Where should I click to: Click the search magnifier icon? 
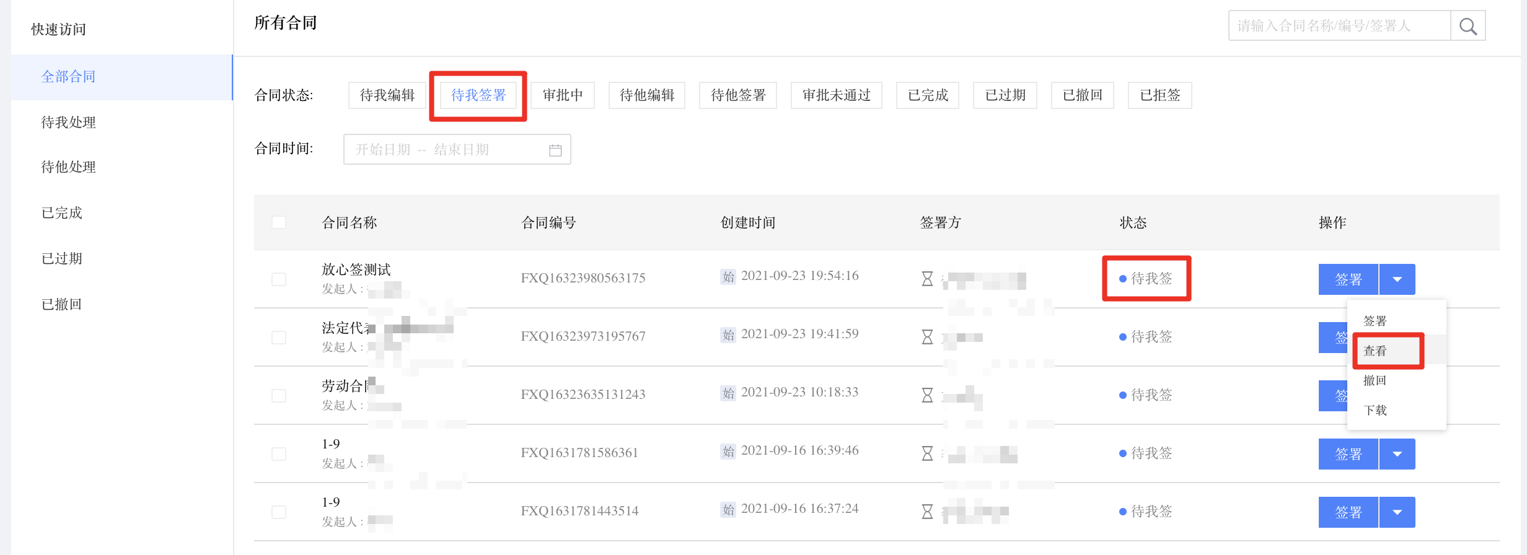tap(1468, 26)
